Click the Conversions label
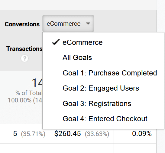The image size is (165, 153). tap(22, 24)
